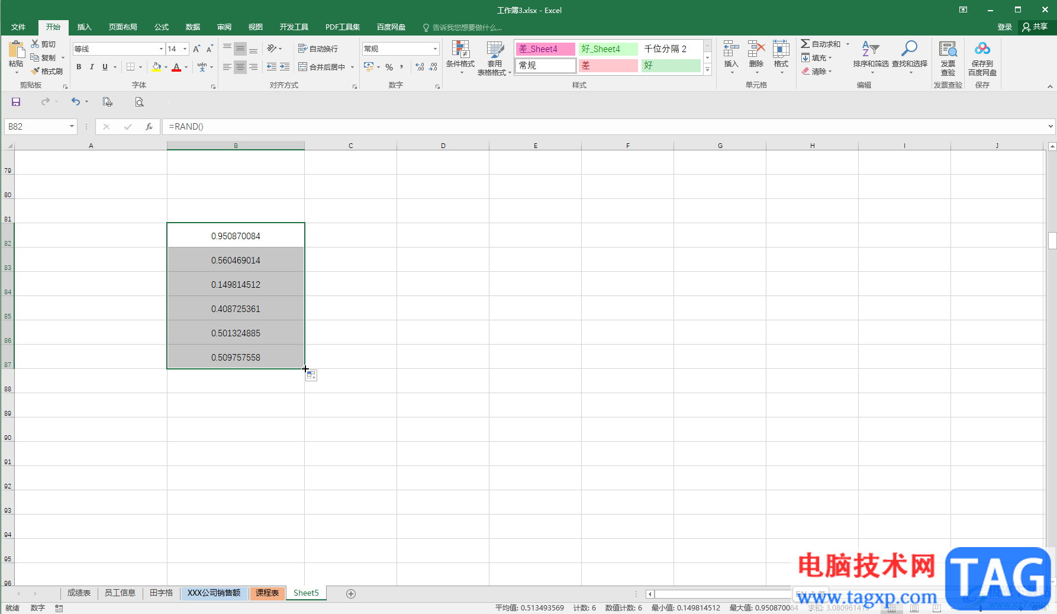The width and height of the screenshot is (1057, 614).
Task: Open the number format dropdown
Action: coord(436,49)
